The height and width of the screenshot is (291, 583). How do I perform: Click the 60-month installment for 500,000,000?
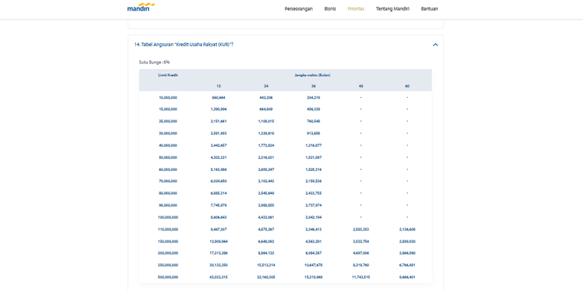pyautogui.click(x=407, y=277)
